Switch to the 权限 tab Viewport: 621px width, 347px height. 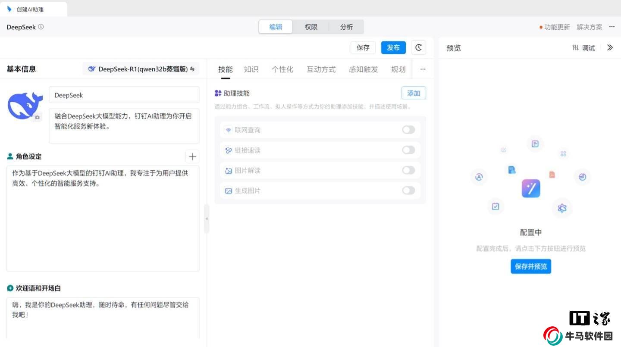(310, 27)
